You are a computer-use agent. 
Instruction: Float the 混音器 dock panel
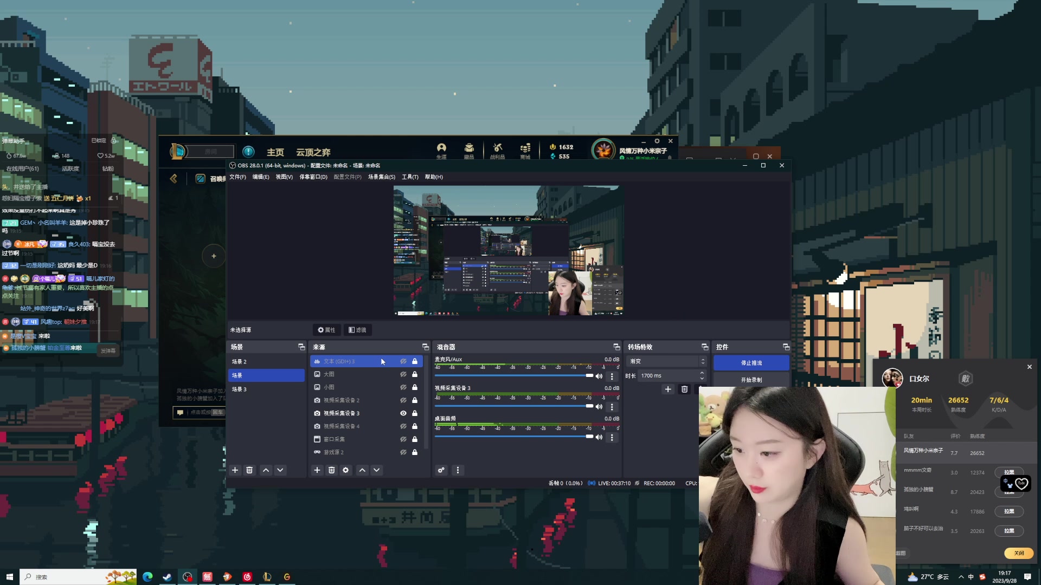click(616, 347)
